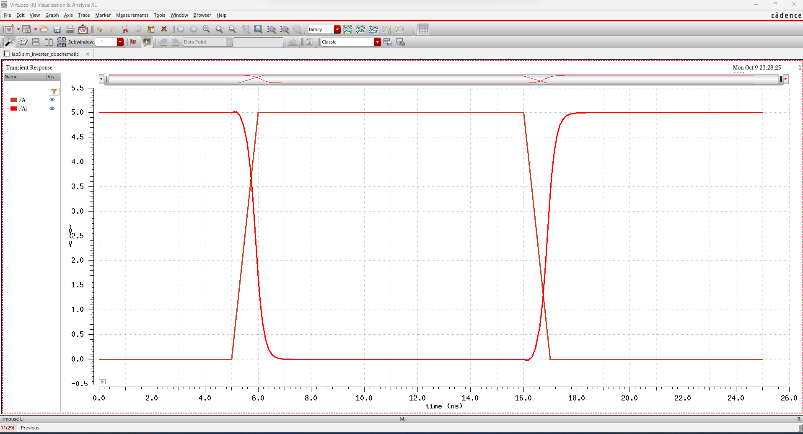Click the Save Image picture-frame icon
803x434 pixels.
pyautogui.click(x=83, y=29)
